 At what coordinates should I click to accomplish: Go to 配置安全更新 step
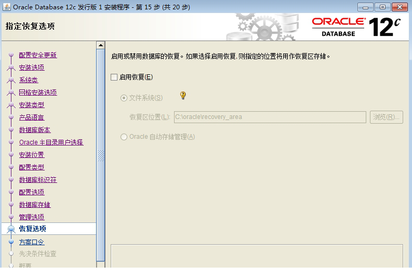[38, 55]
